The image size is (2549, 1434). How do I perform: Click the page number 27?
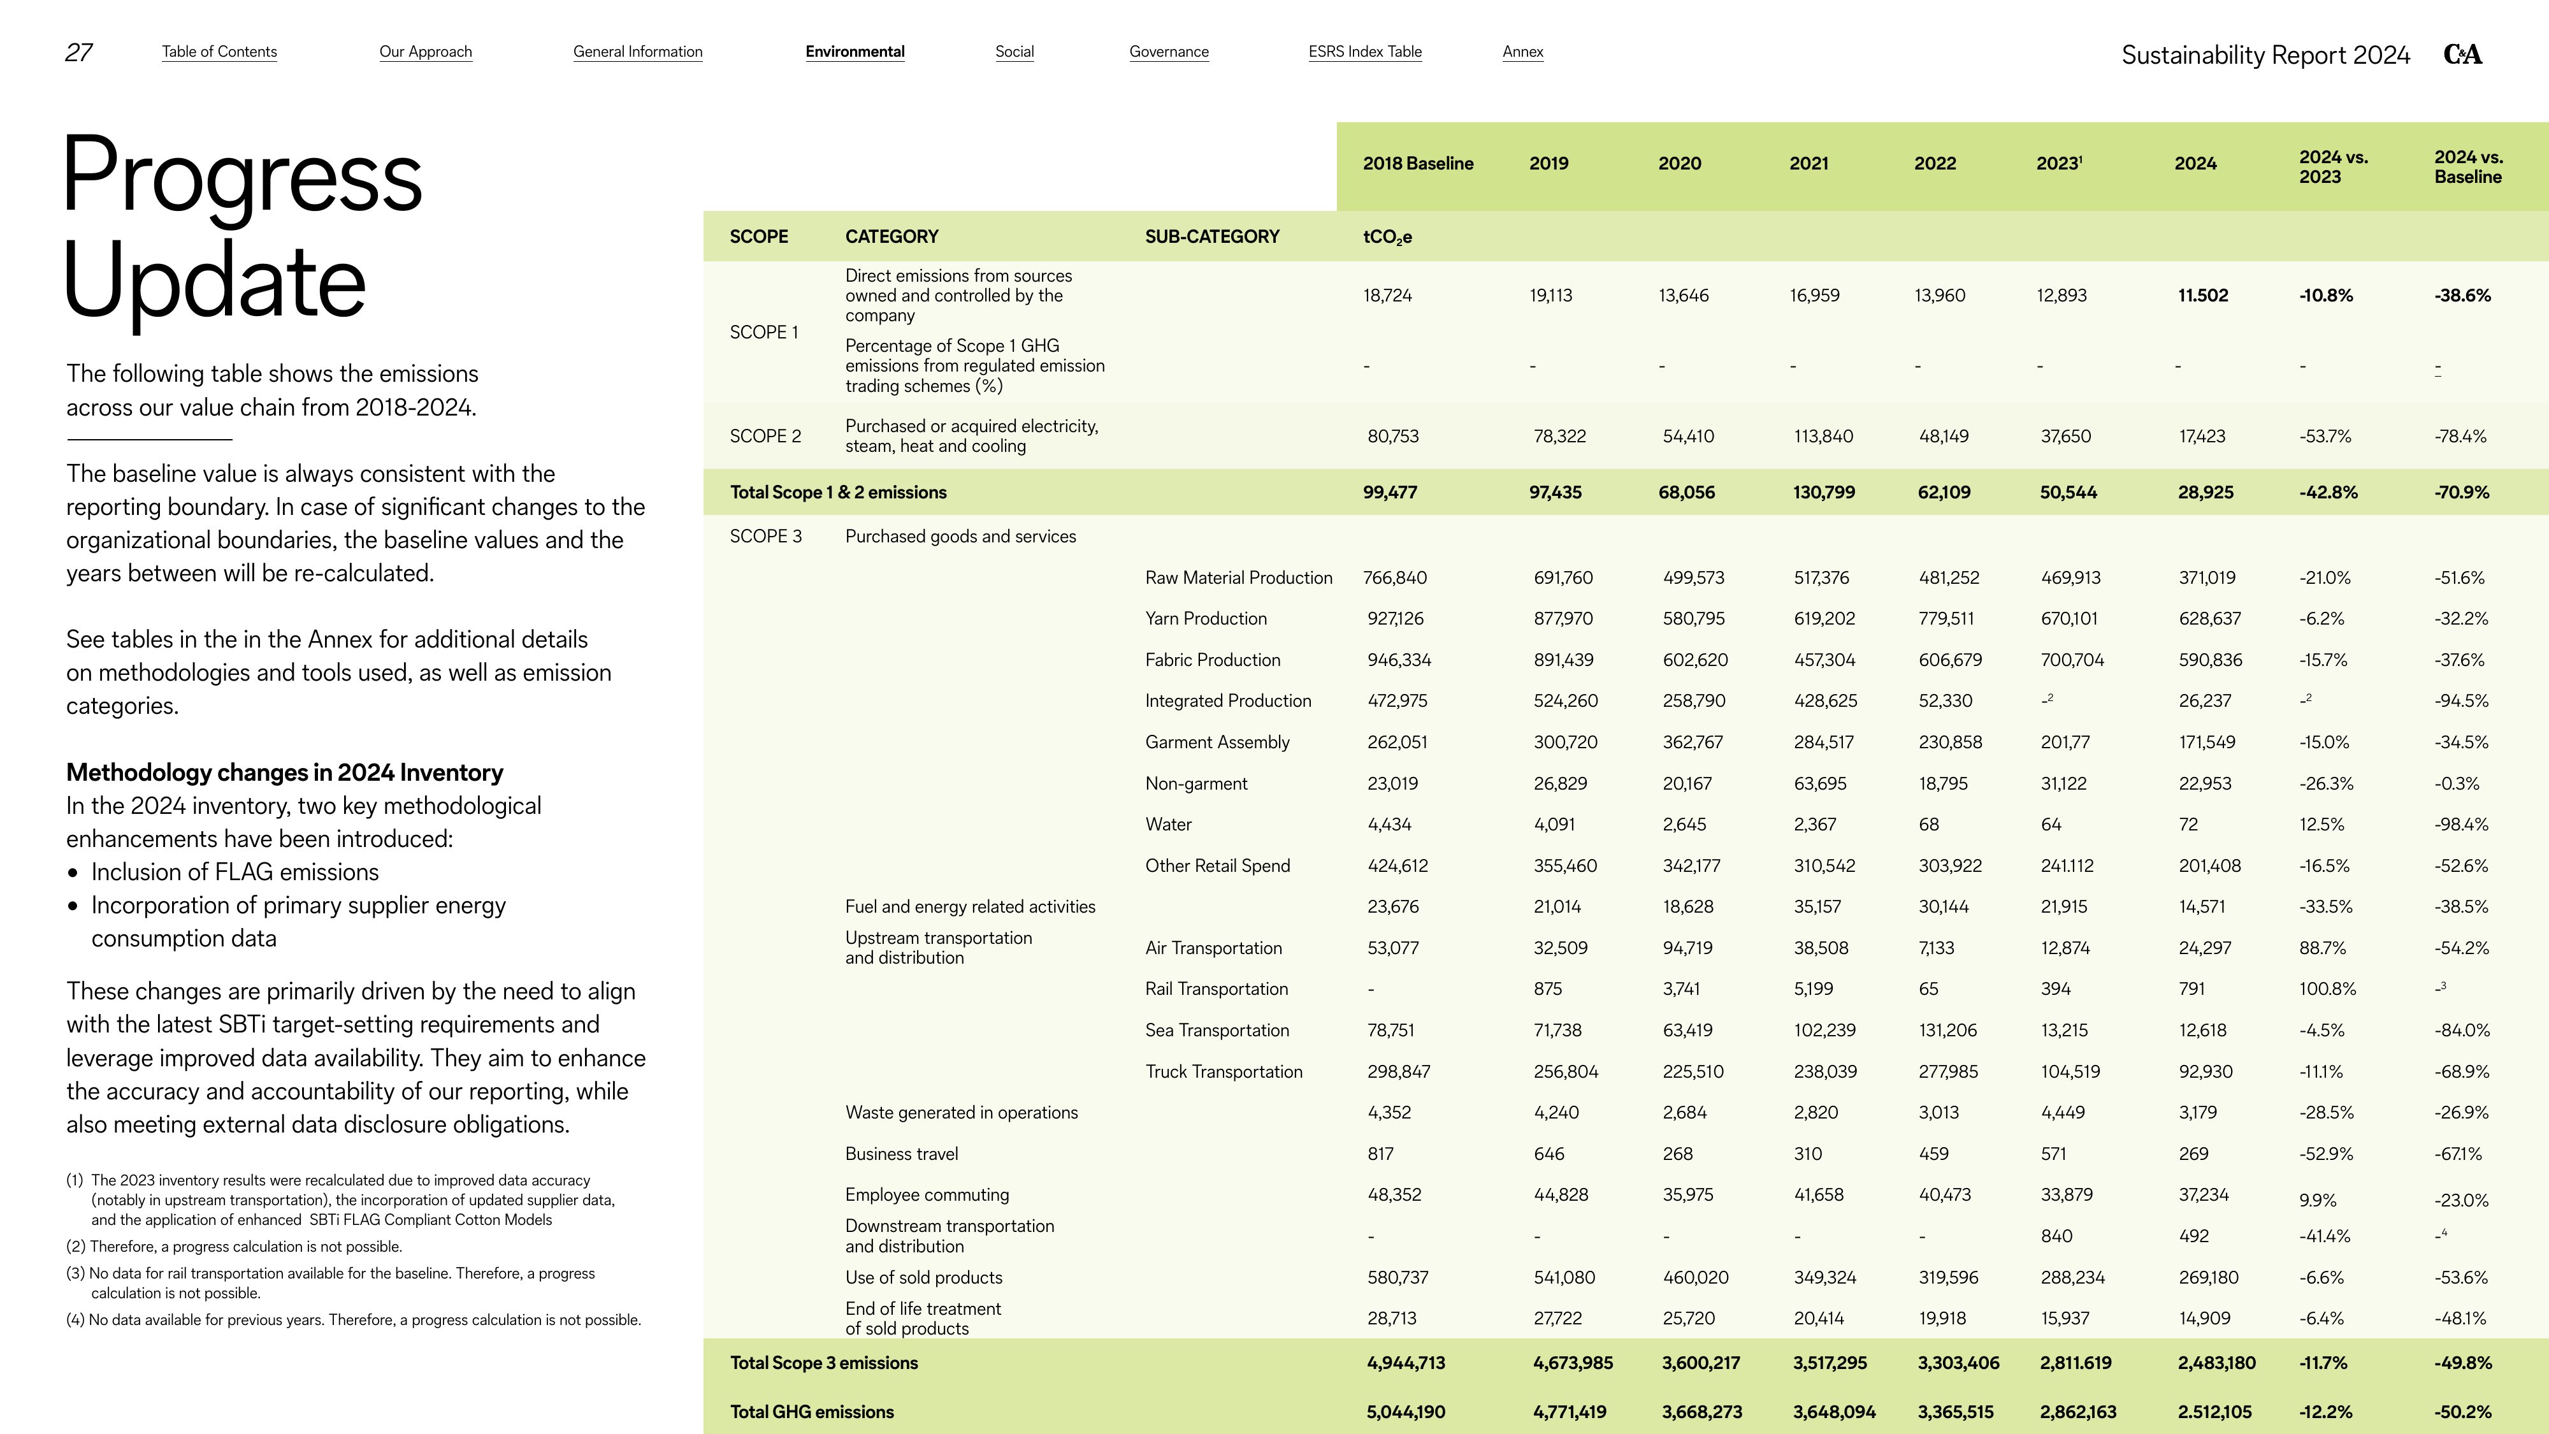point(79,52)
